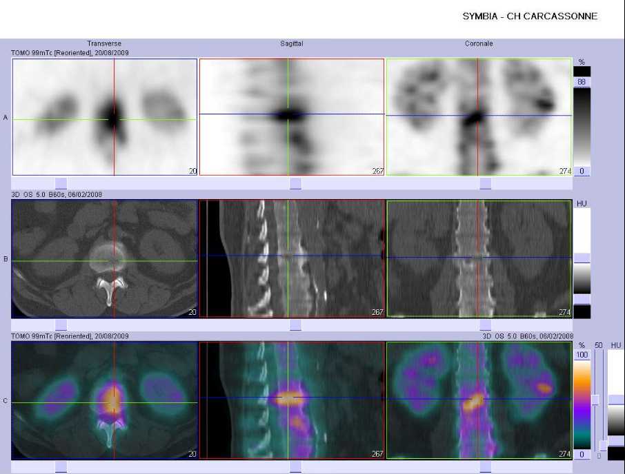This screenshot has width=625, height=474.
Task: Click the HU gradient bar in row B
Action: 582,278
